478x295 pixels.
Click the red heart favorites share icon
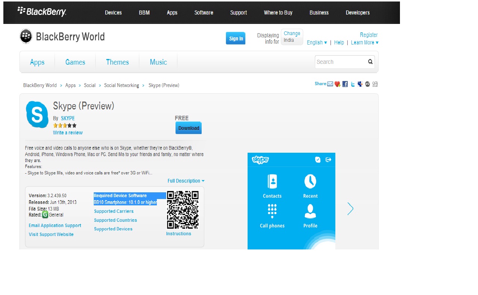[x=338, y=84]
